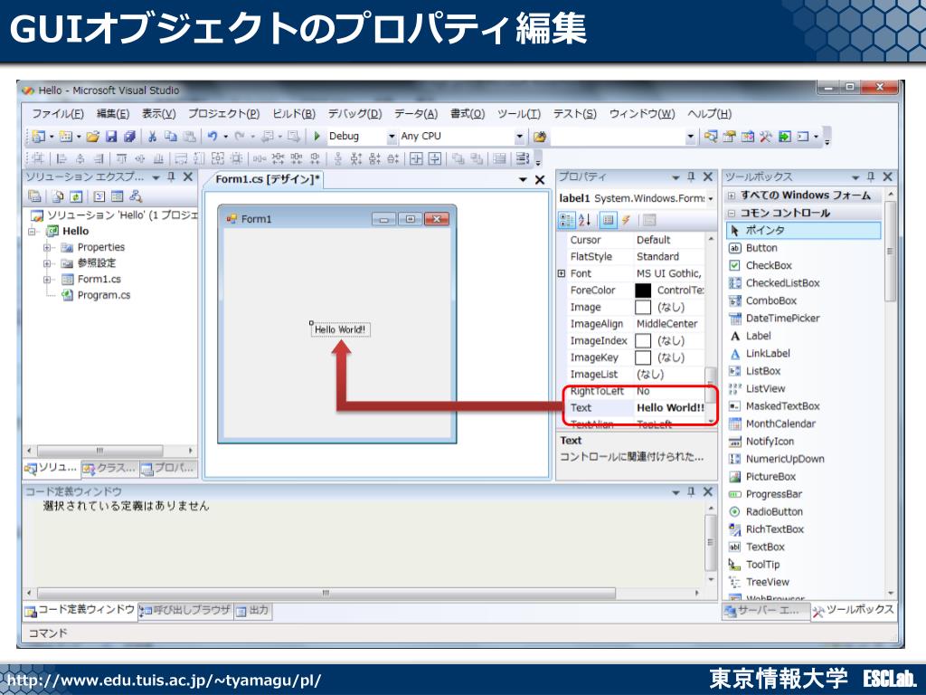Viewport: 926px width, 695px height.
Task: Open the 編集(E) menu
Action: point(113,113)
